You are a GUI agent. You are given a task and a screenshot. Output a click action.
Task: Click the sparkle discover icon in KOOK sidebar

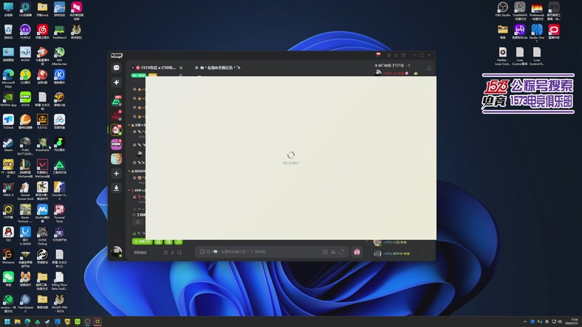(116, 82)
